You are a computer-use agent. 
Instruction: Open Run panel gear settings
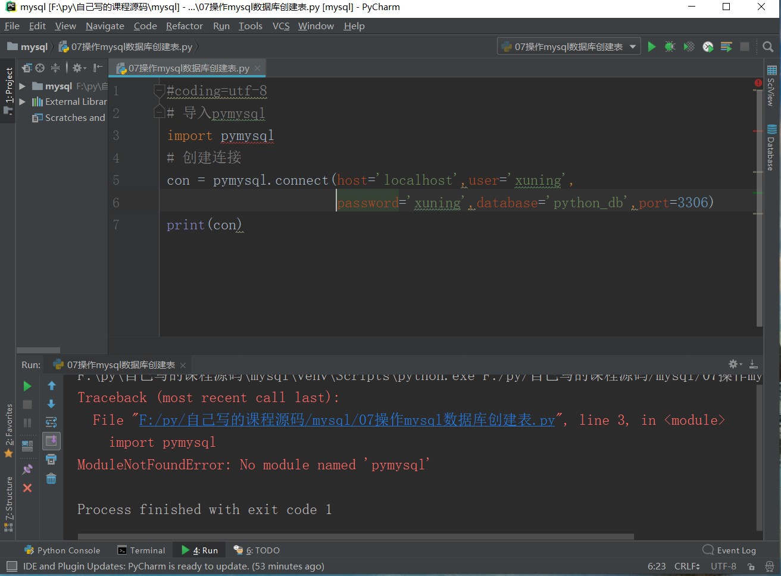pos(735,364)
